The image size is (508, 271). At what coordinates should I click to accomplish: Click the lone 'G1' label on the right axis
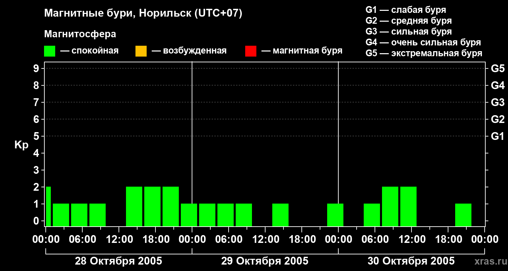pos(498,136)
